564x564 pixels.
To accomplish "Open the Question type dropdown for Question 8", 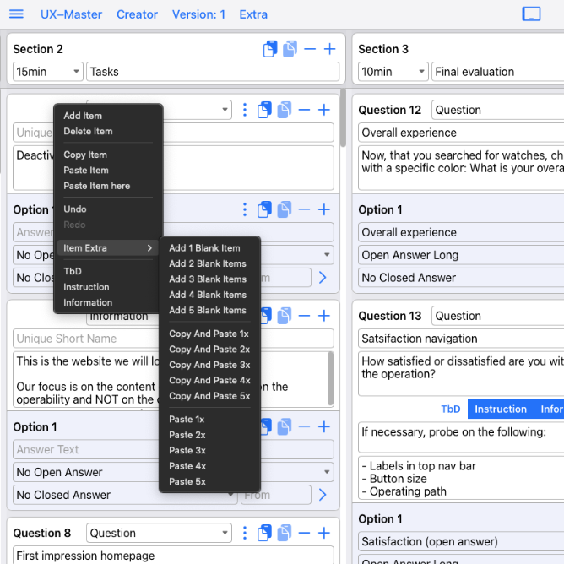I will [x=159, y=533].
